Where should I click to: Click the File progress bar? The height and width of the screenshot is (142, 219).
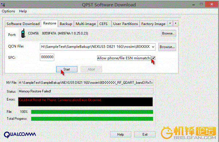[x=92, y=112]
